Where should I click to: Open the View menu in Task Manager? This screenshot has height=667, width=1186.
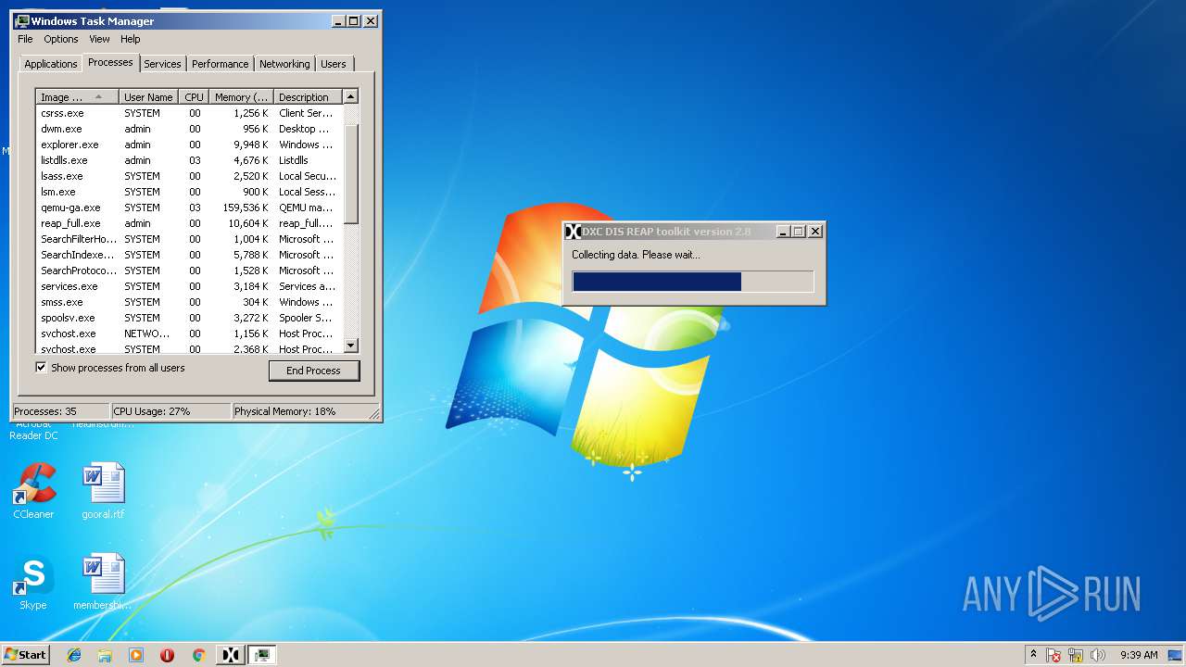[99, 39]
